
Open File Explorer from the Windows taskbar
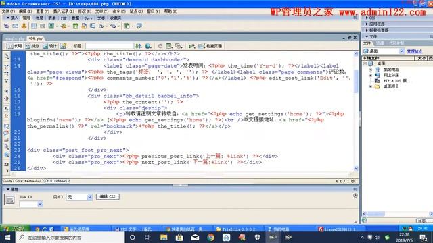pos(164,237)
